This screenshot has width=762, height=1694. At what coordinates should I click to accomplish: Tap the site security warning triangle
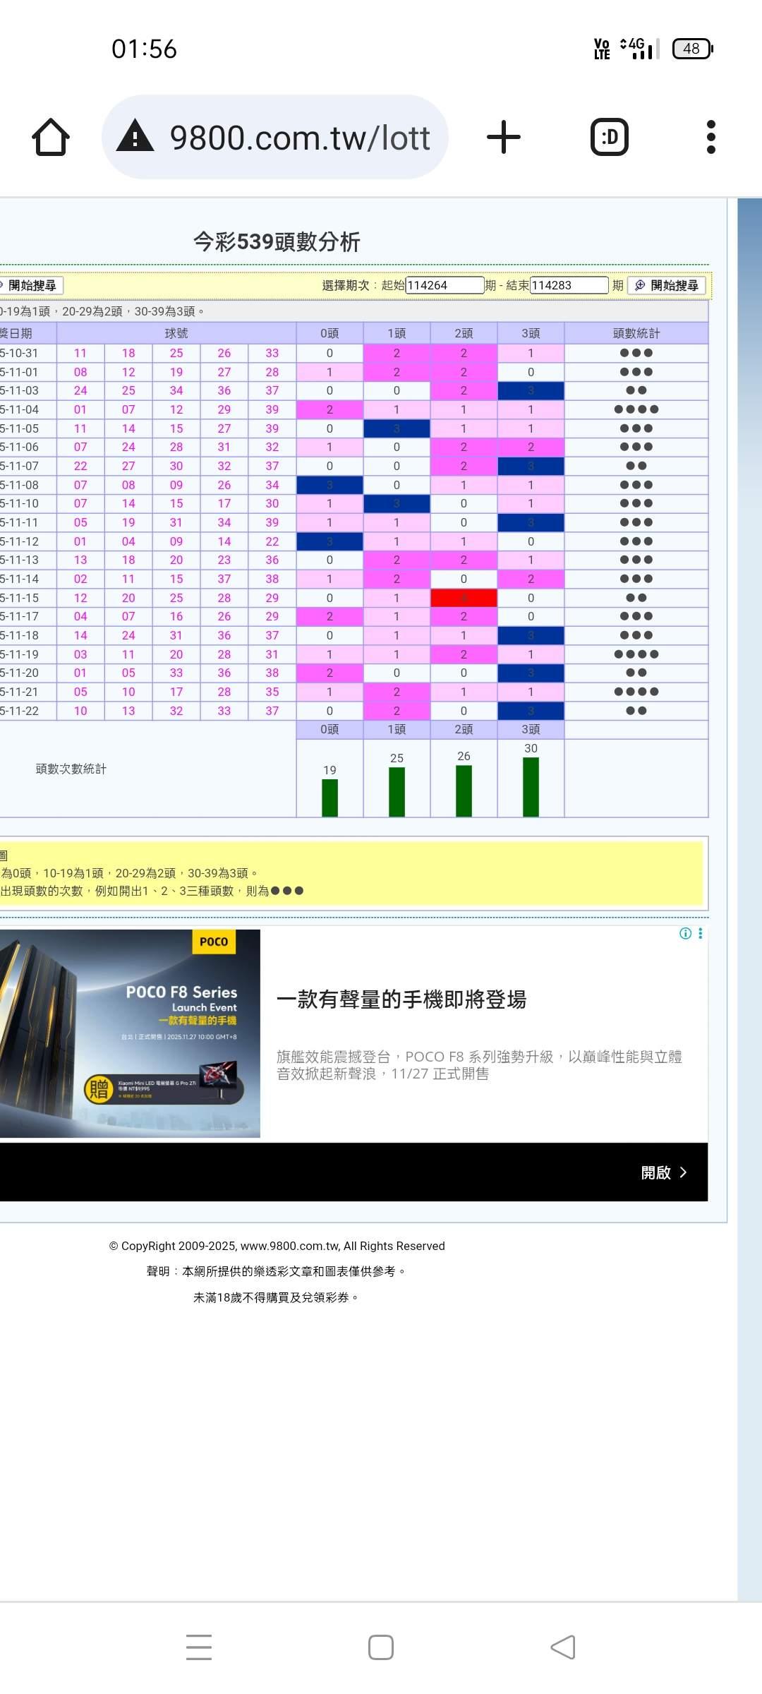click(x=135, y=136)
